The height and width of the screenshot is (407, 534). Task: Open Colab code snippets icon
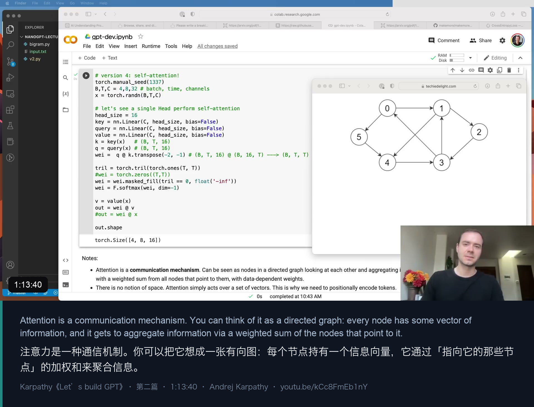pos(66,260)
